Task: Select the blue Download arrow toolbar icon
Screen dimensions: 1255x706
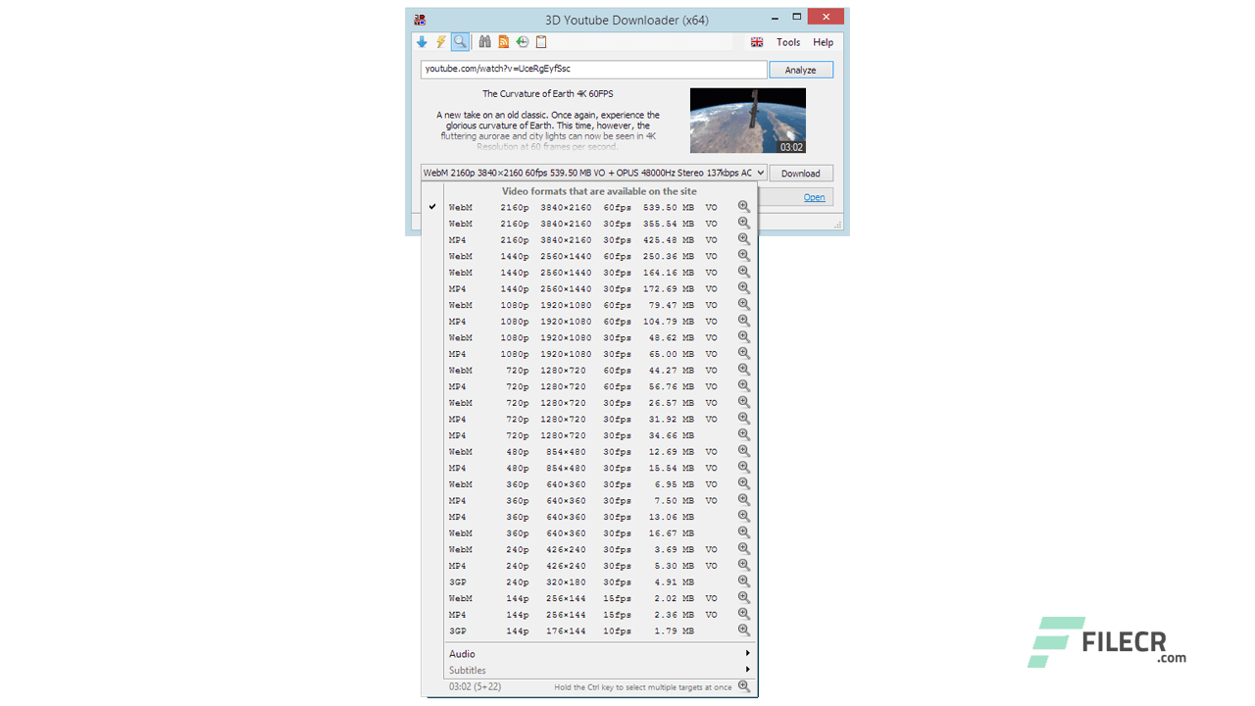Action: pos(422,41)
